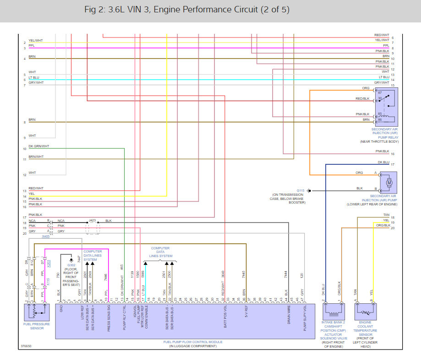
Task: Select relay terminal 86 label
Action: tap(380, 119)
